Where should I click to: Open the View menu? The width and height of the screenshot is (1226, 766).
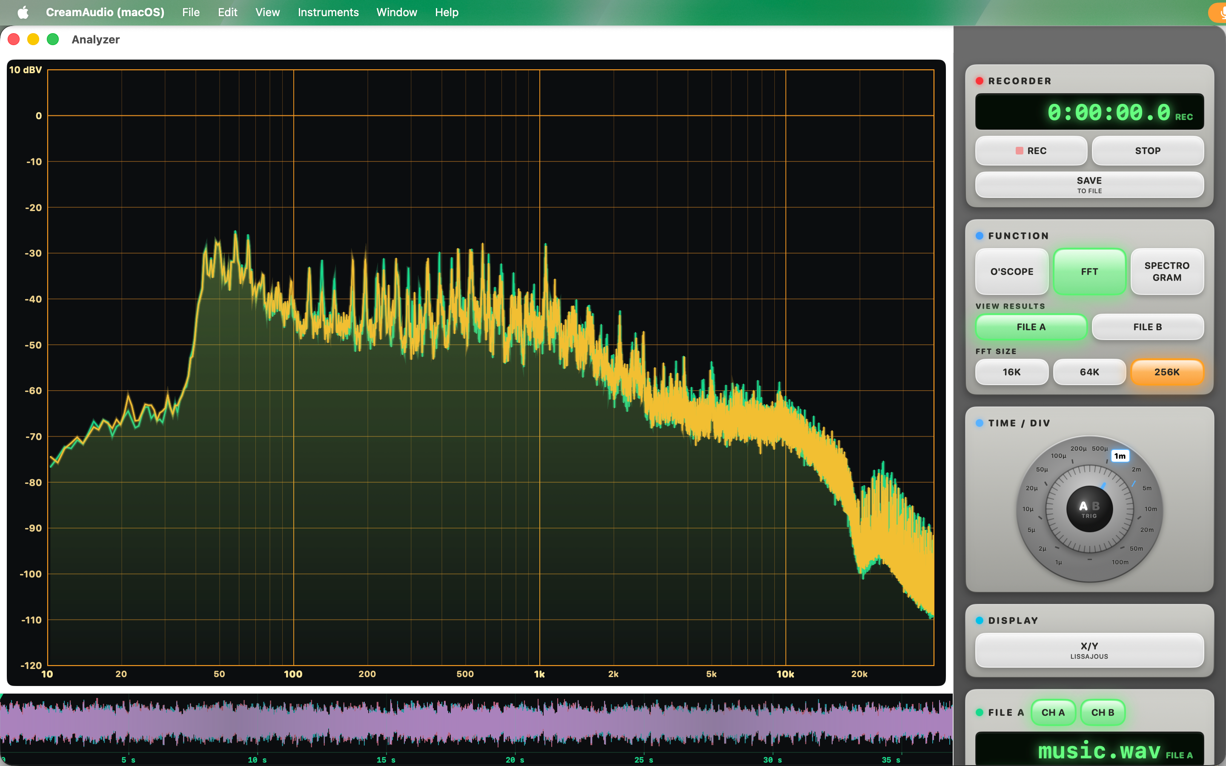click(x=267, y=12)
